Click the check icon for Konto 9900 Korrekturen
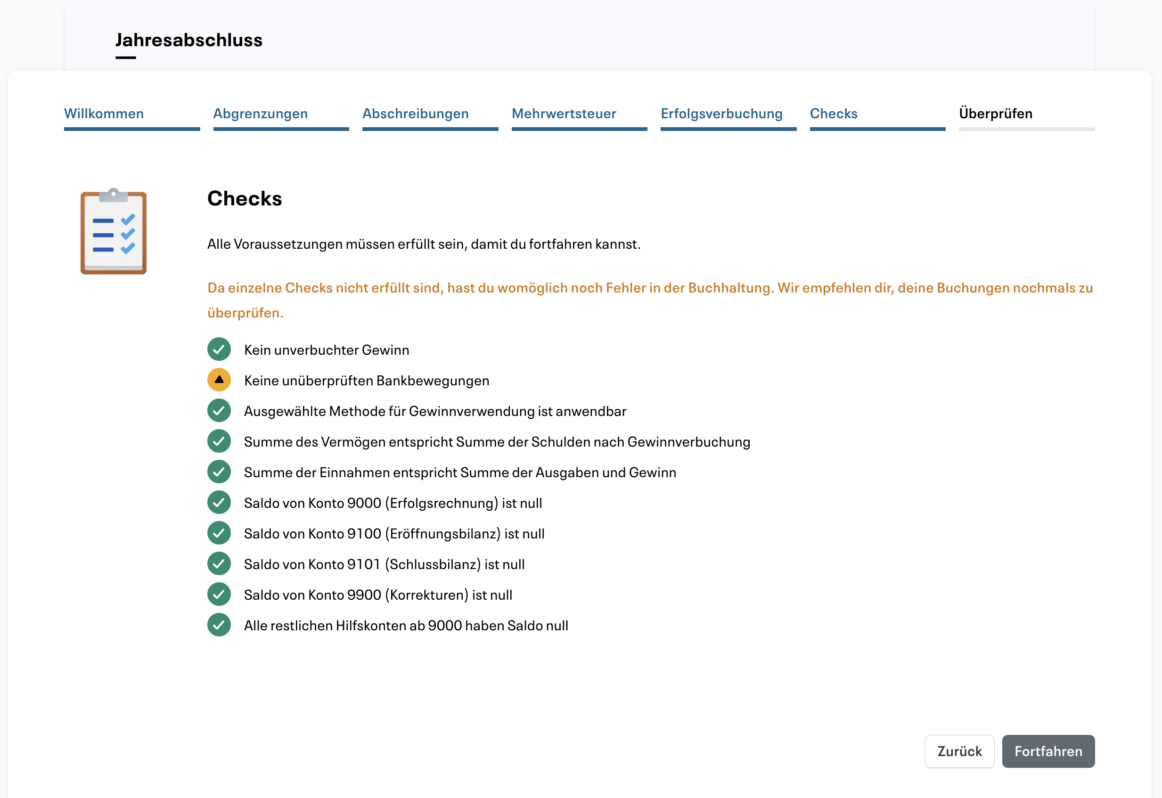 tap(219, 594)
